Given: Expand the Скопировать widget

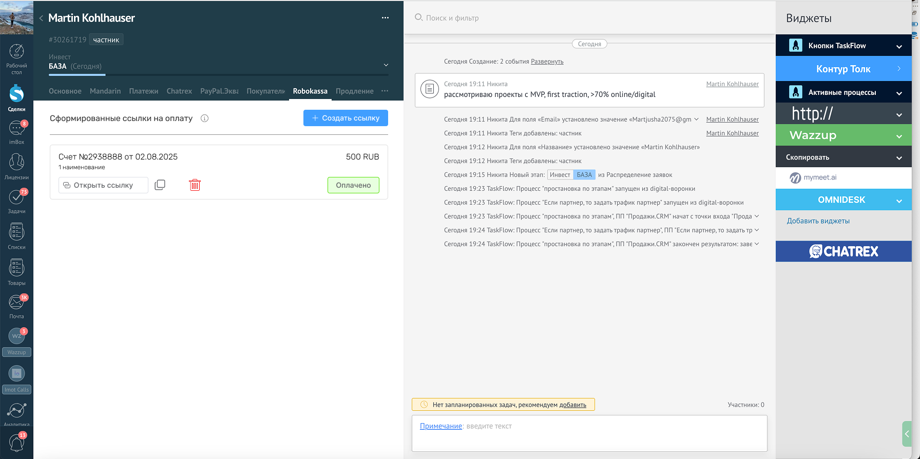Looking at the screenshot, I should 899,158.
